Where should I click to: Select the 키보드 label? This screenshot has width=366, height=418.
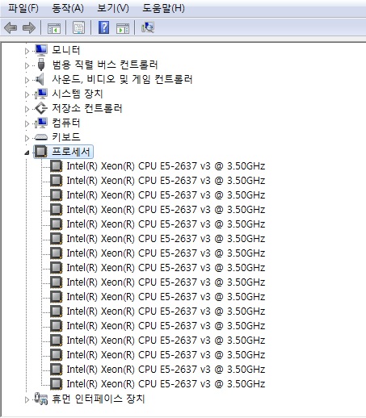click(x=66, y=137)
